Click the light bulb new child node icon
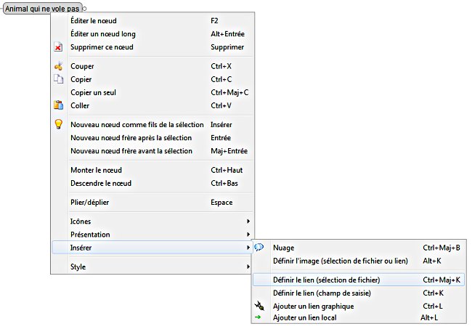Viewport: 472px width, 329px height. point(59,124)
